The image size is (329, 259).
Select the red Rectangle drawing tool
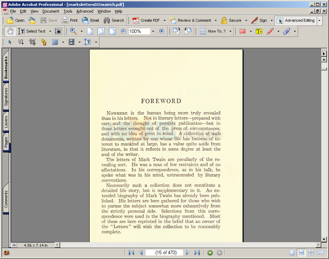click(x=243, y=31)
